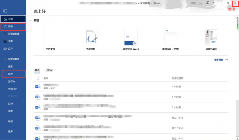Click the feedback icon in the title bar
The height and width of the screenshot is (140, 239).
[x=207, y=3]
